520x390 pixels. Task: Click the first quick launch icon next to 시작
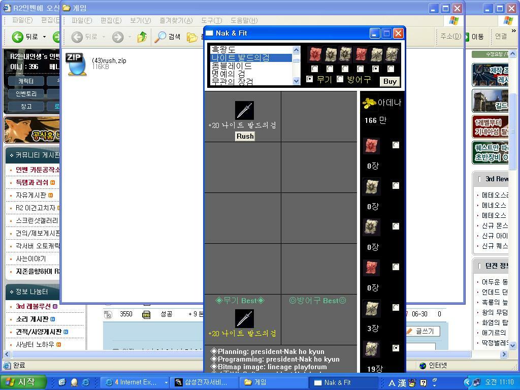(x=62, y=382)
